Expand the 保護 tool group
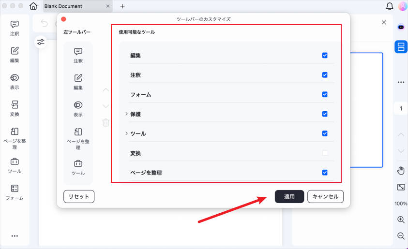The height and width of the screenshot is (249, 408). 127,114
